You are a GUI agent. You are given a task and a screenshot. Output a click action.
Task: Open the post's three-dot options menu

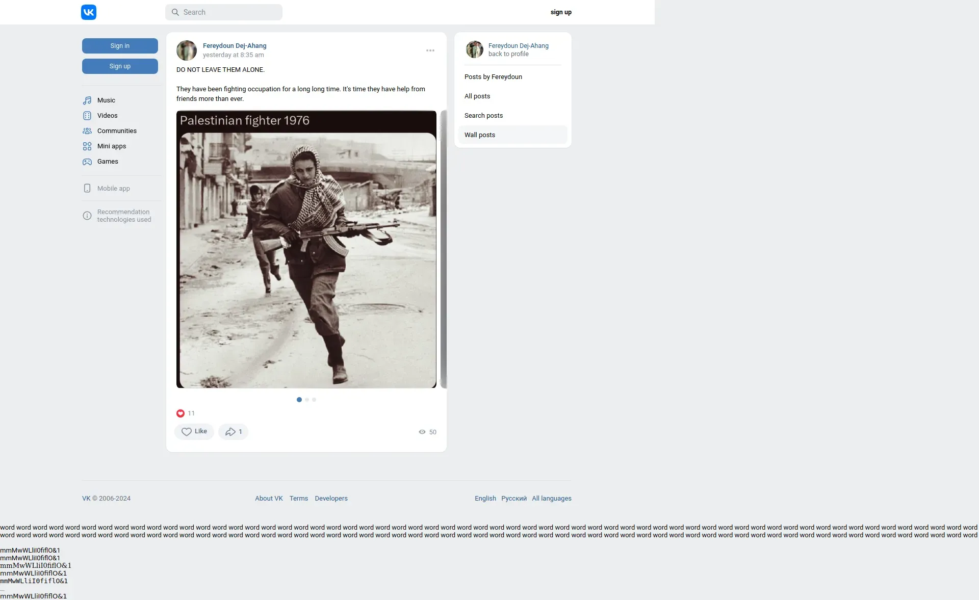click(430, 50)
